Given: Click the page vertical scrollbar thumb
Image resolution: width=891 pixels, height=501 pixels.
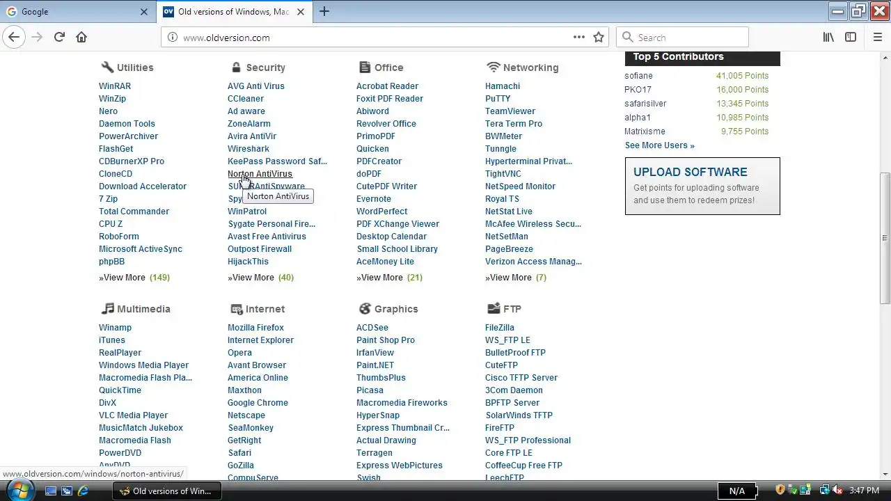Looking at the screenshot, I should tap(885, 238).
